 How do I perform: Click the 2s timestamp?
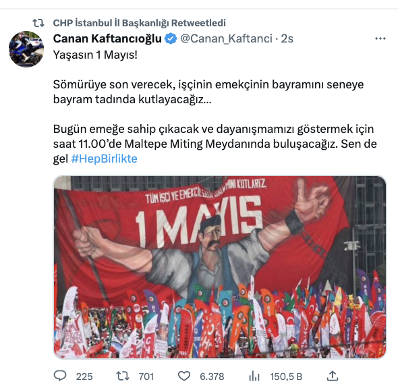point(287,39)
